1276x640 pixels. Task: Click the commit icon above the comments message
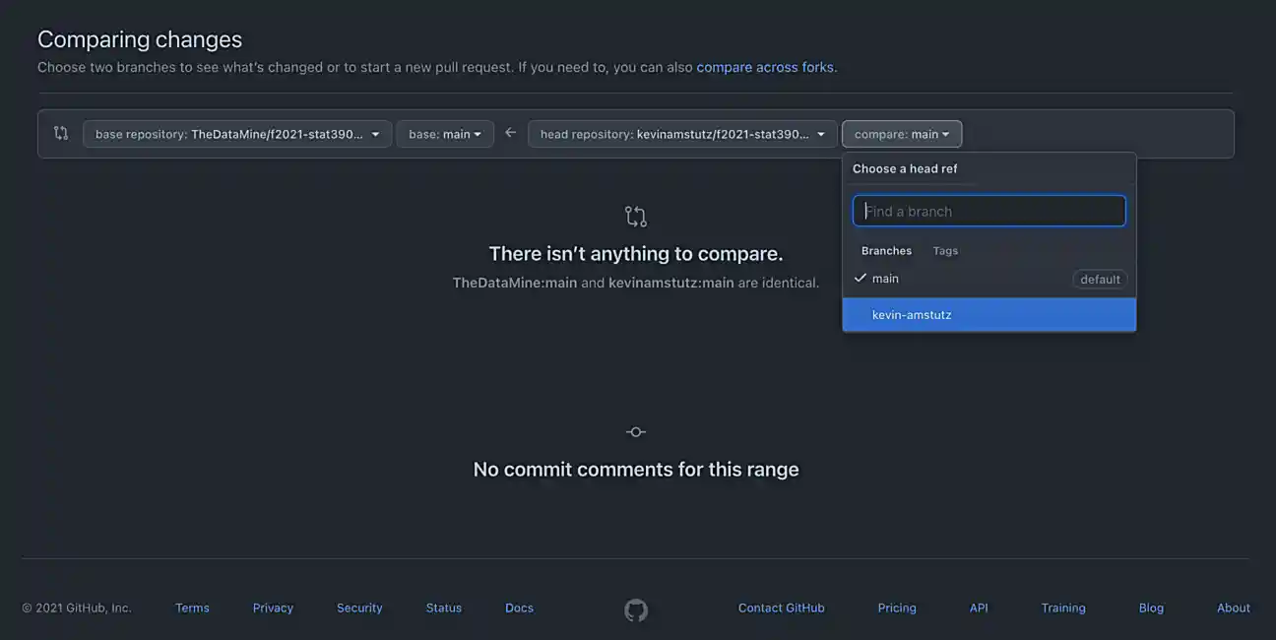coord(635,431)
